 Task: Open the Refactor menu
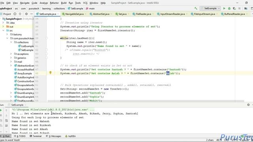pos(54,3)
